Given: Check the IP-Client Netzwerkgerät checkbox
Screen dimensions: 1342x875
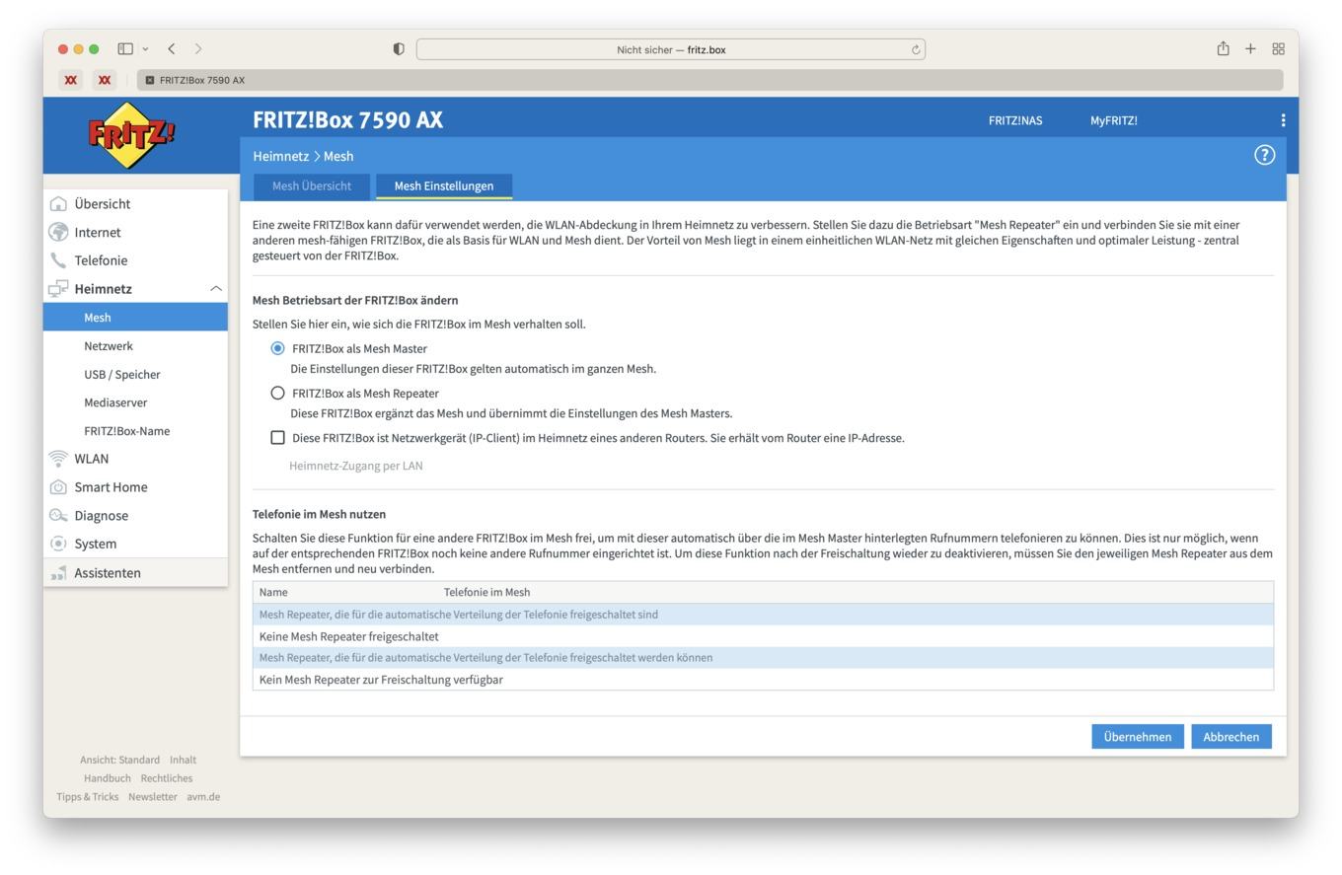Looking at the screenshot, I should coord(277,437).
